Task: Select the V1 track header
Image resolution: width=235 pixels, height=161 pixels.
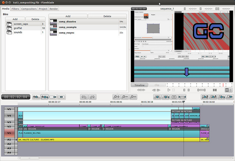Action: pos(9,133)
